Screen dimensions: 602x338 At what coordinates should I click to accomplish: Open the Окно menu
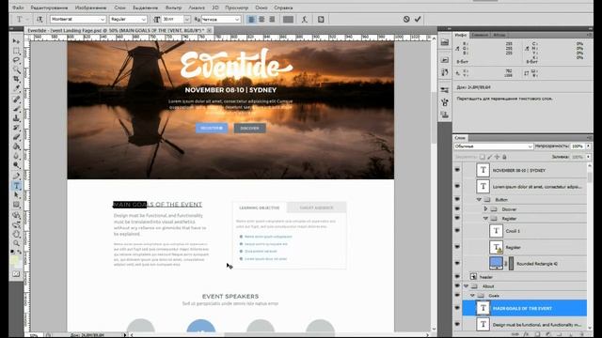click(x=261, y=8)
